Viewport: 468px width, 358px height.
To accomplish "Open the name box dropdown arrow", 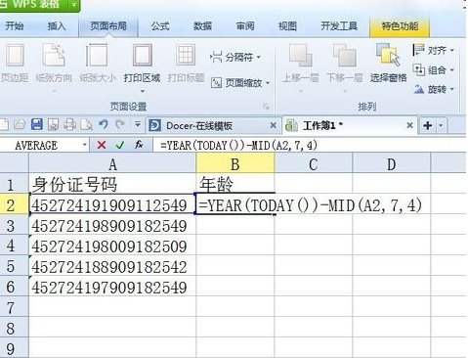I will click(x=84, y=145).
